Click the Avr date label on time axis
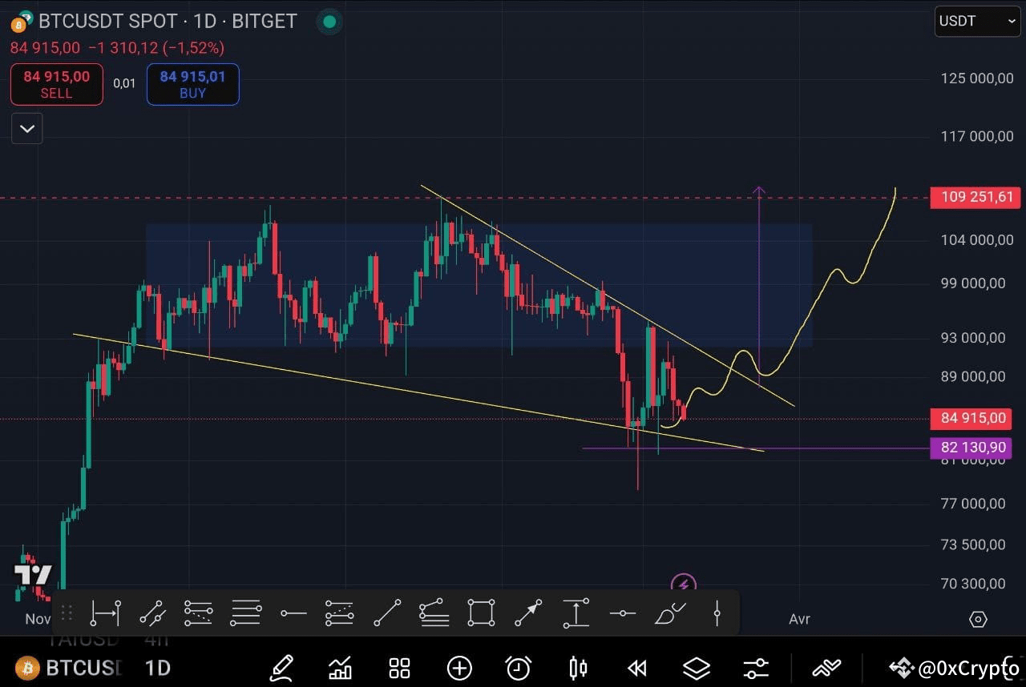1026x687 pixels. (799, 619)
